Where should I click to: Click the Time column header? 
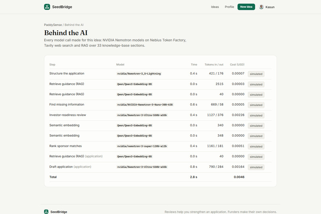pos(194,65)
